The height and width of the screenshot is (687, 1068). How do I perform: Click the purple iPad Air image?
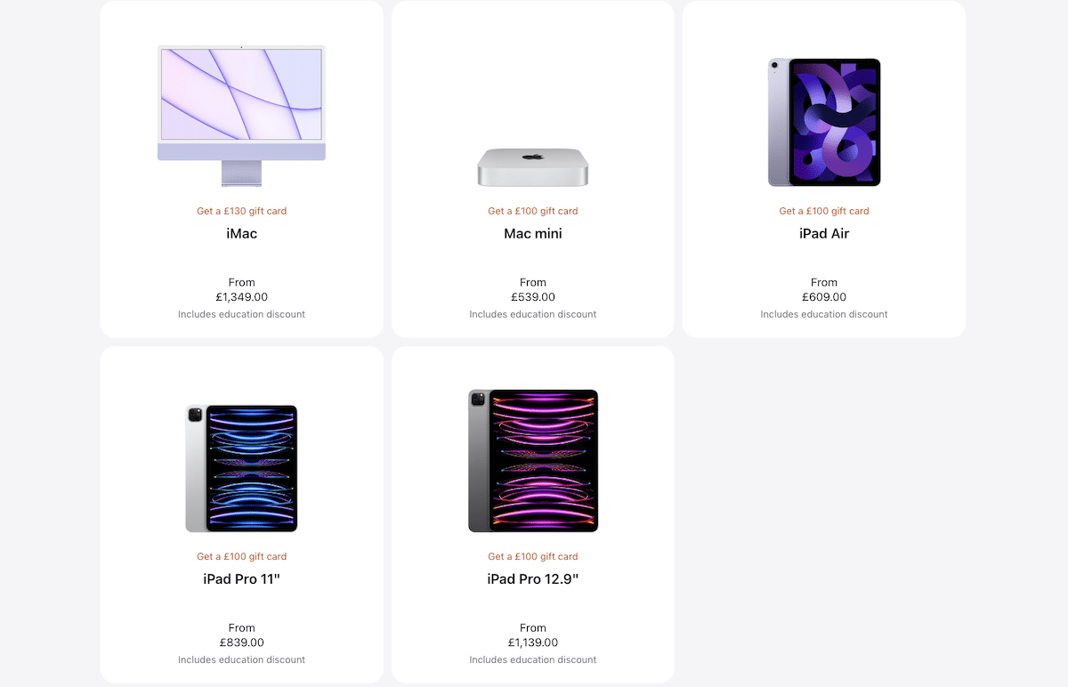point(824,123)
